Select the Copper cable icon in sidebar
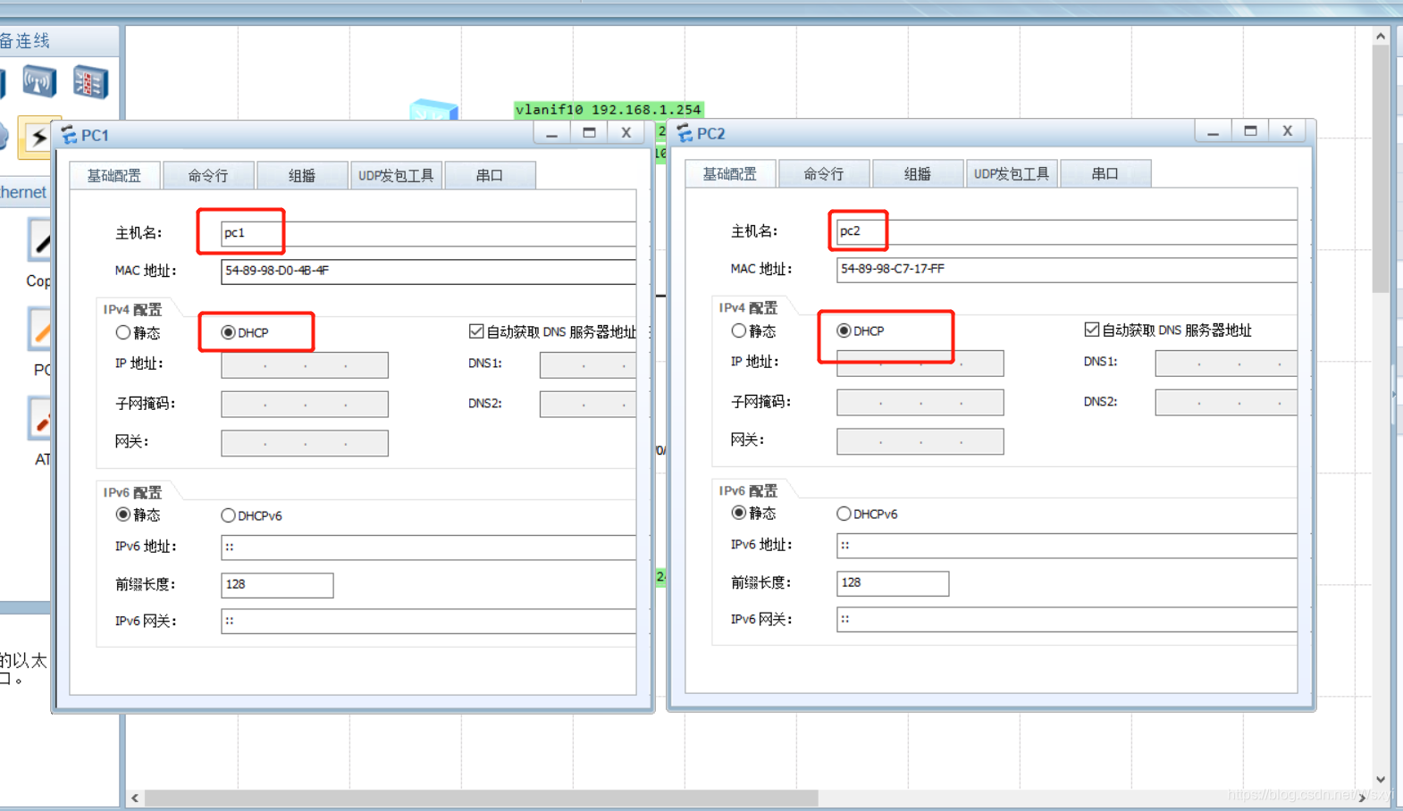This screenshot has width=1403, height=811. coord(39,239)
